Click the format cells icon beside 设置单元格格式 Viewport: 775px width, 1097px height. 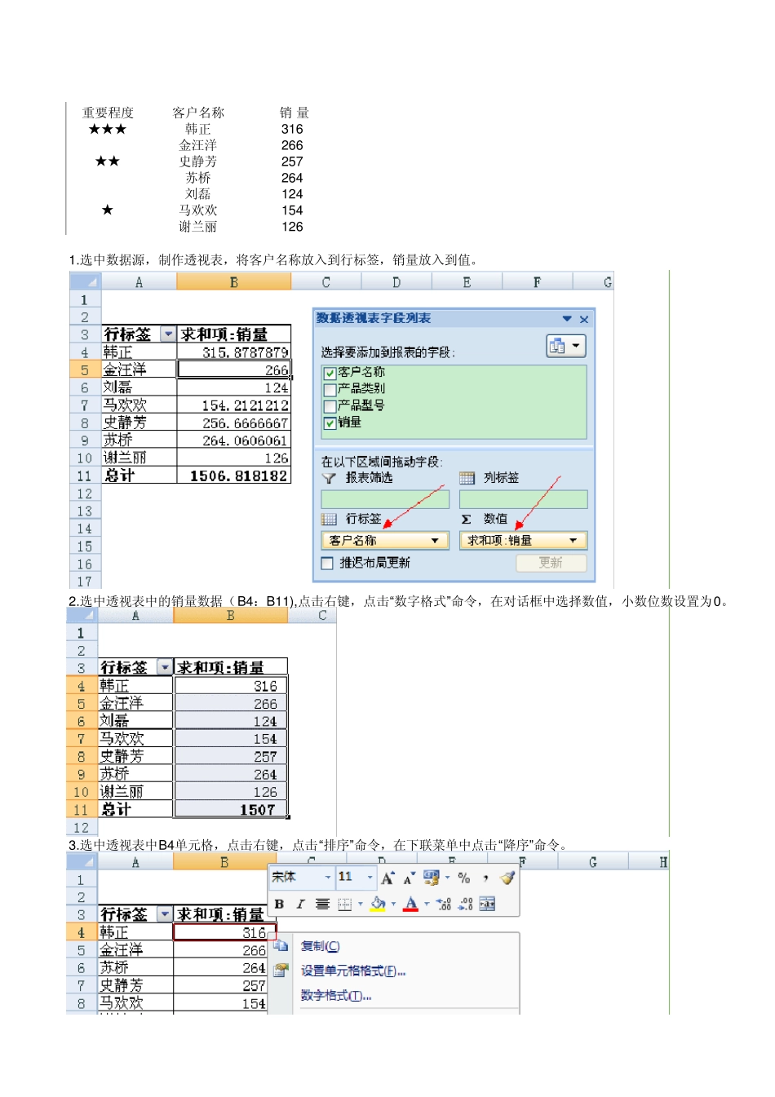tap(281, 971)
